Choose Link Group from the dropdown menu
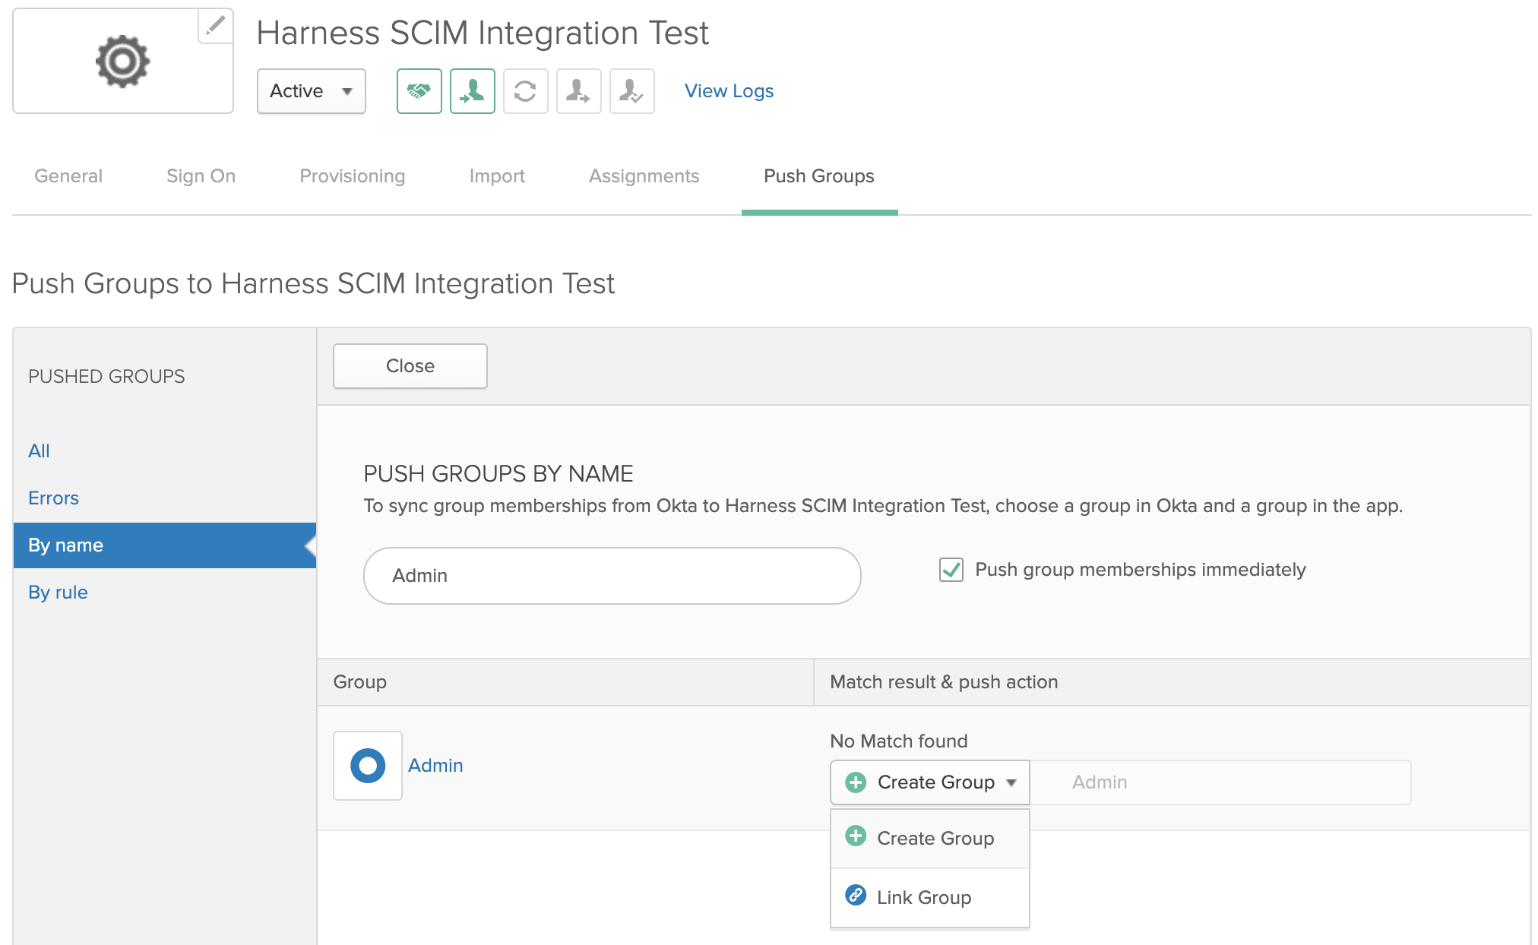 pos(930,898)
